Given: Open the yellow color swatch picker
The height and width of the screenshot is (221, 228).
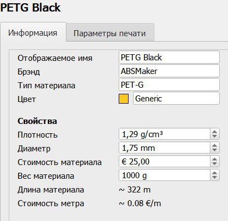Looking at the screenshot, I should [x=124, y=99].
